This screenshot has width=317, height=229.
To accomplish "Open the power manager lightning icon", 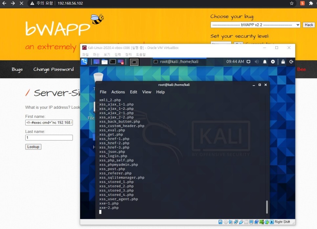I will 273,61.
